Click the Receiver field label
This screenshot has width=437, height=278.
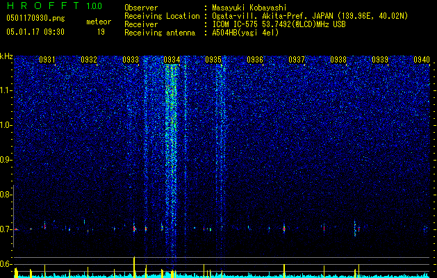[x=141, y=24]
